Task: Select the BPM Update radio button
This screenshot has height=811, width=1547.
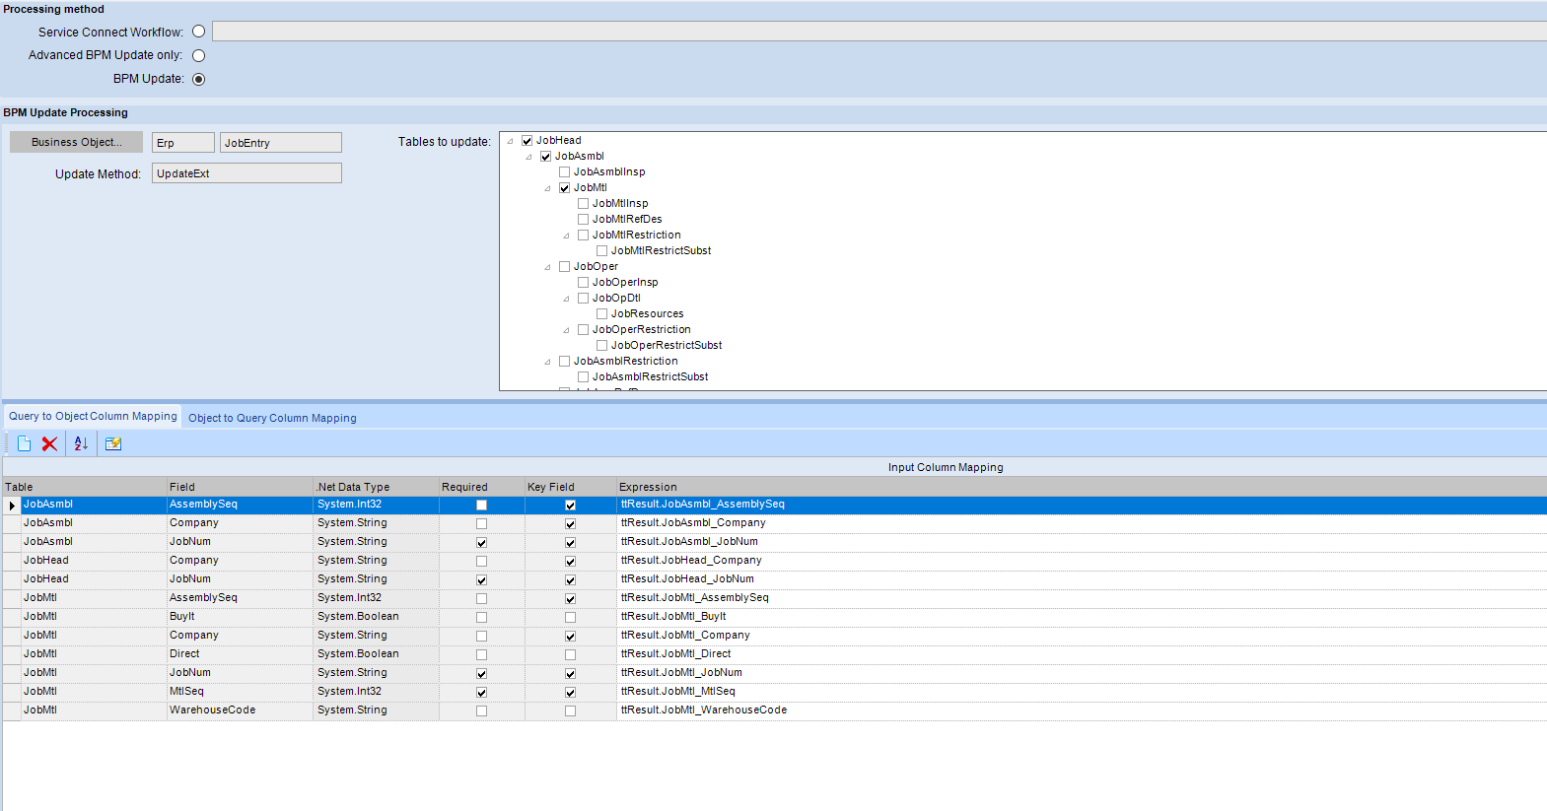Action: (198, 79)
